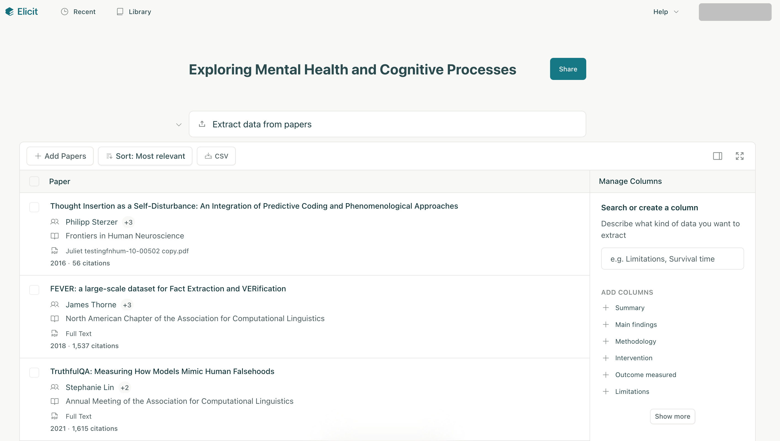Click '2016 · 56 citations' text
The image size is (780, 441).
(80, 263)
